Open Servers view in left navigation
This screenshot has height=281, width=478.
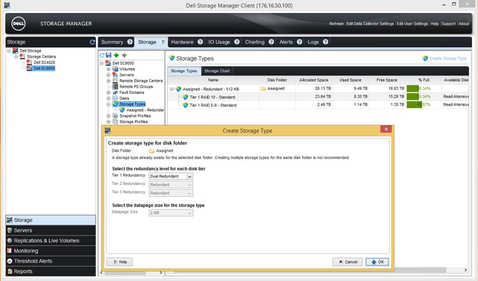pyautogui.click(x=50, y=230)
